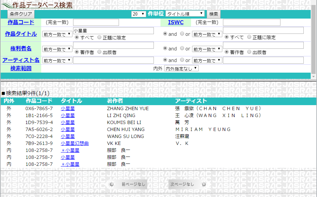Click artist MIRIAM YEUNG
Viewport: 317px width, 197px height.
tap(203, 129)
